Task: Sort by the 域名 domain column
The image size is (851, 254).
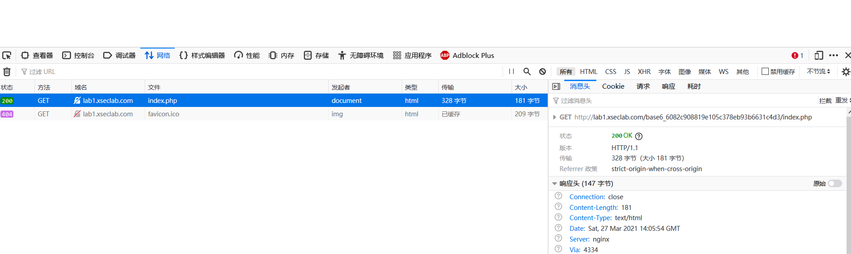Action: point(108,87)
